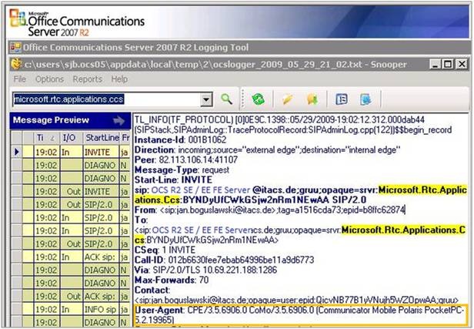Open the File menu
The image size is (474, 329).
pyautogui.click(x=20, y=79)
